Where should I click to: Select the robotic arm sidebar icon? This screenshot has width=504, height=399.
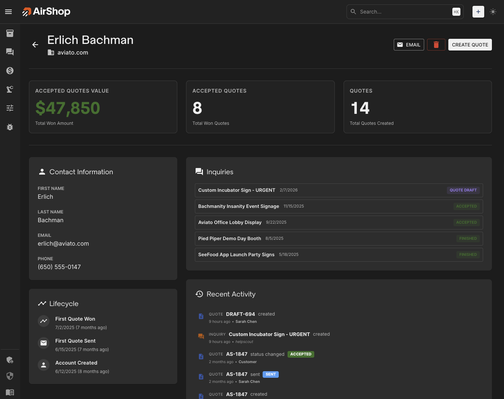pyautogui.click(x=10, y=89)
